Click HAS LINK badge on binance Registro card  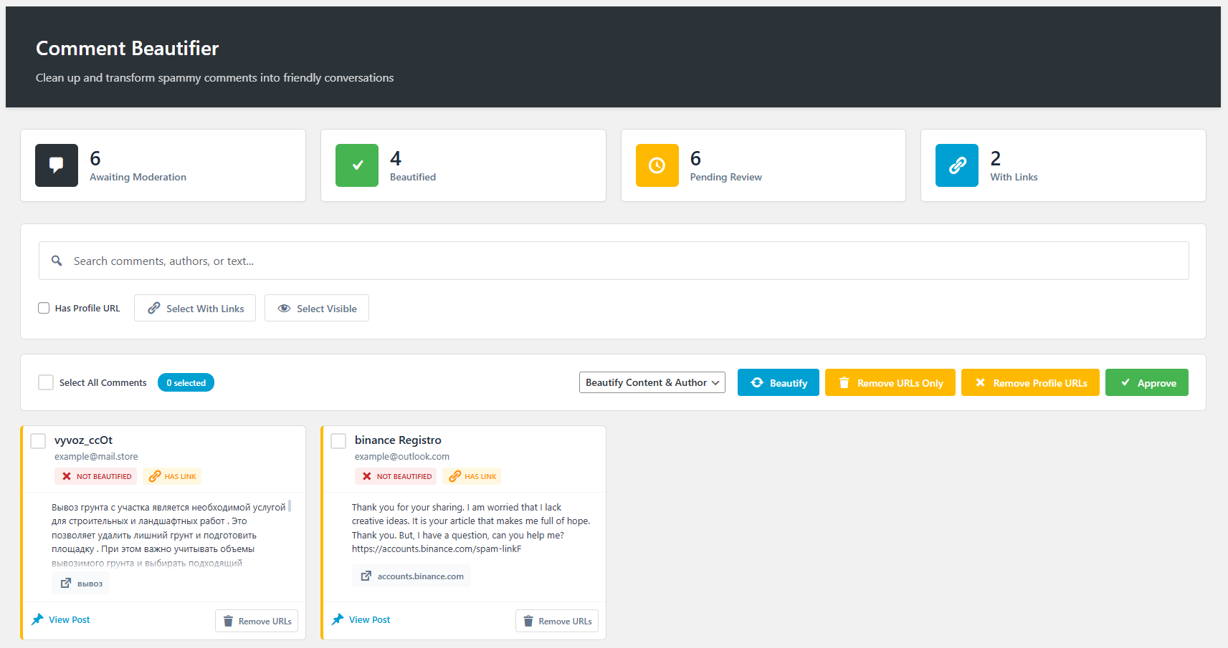pos(472,476)
